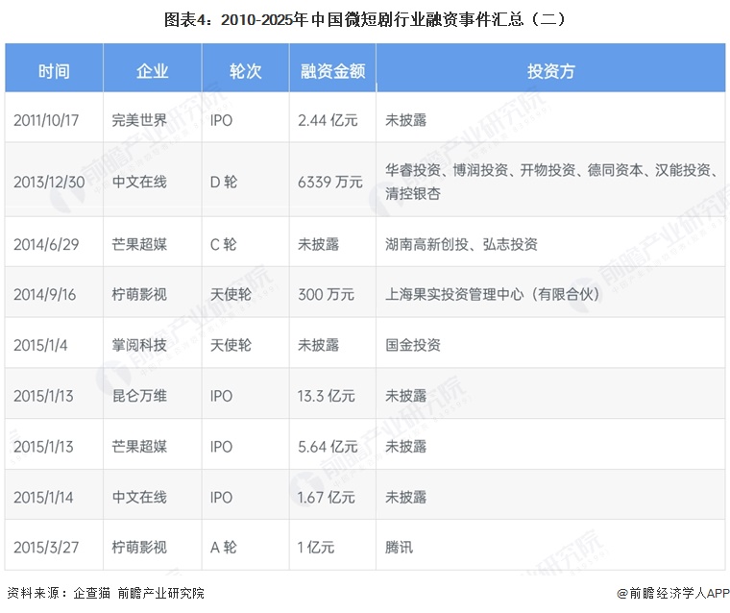730x613 pixels.
Task: Select the date cell 2011/10/17
Action: [46, 120]
